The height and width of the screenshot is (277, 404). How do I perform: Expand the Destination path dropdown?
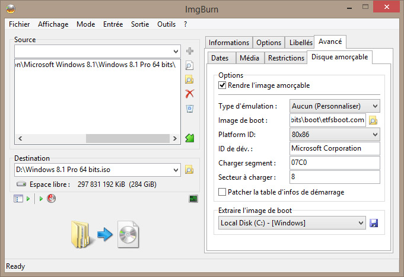pyautogui.click(x=176, y=170)
